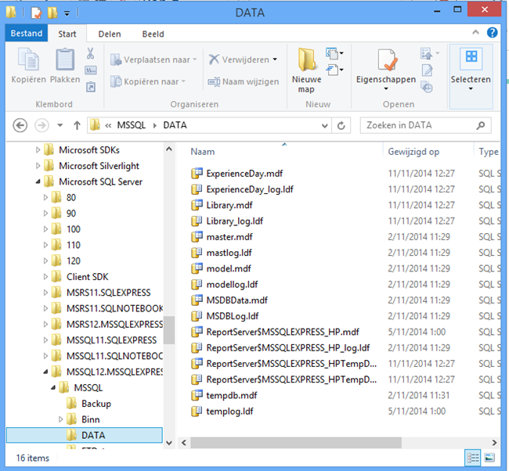
Task: Click the easy access icon in Nieuw group
Action: [332, 70]
